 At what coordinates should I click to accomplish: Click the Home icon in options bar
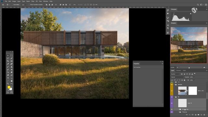[3, 5]
